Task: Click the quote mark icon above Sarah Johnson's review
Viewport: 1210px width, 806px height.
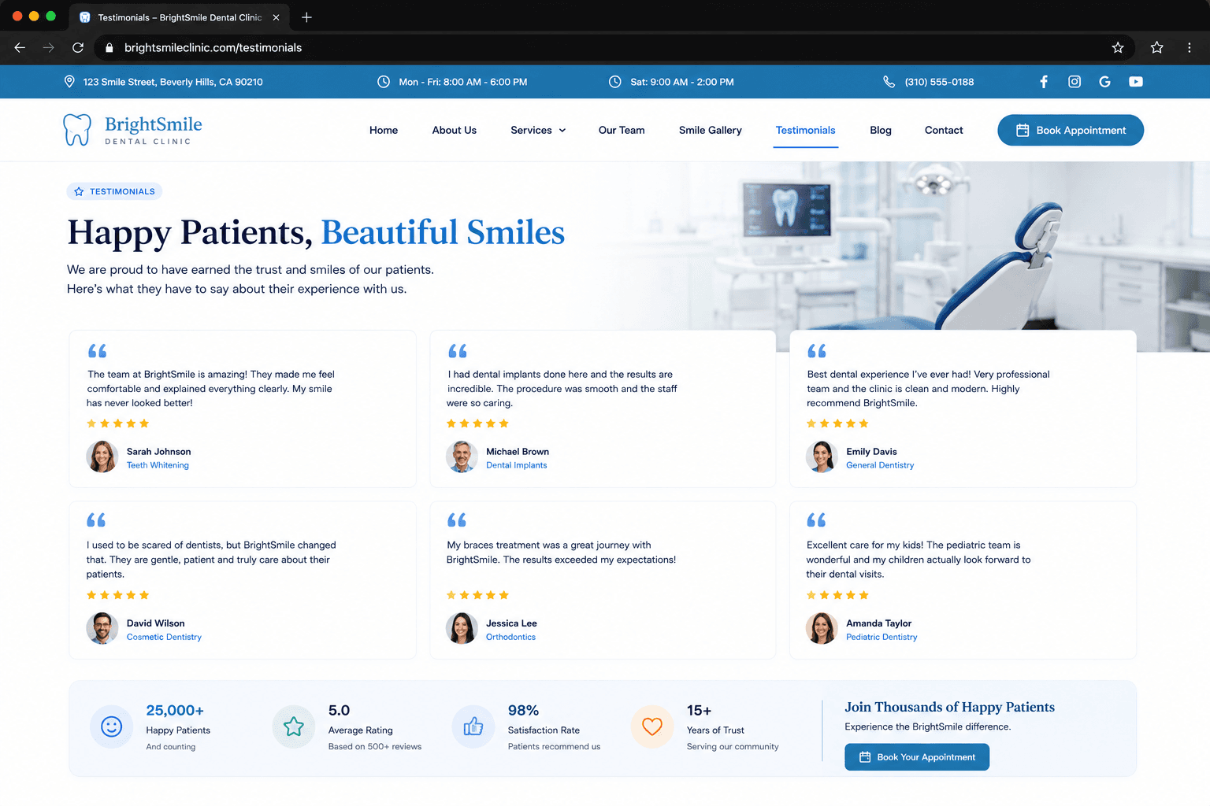Action: tap(97, 351)
